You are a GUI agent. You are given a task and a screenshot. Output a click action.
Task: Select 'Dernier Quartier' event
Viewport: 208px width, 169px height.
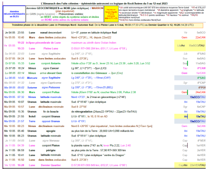pos(51,165)
